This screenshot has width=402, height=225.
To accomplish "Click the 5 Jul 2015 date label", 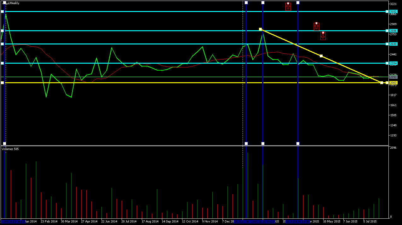I will (x=370, y=222).
